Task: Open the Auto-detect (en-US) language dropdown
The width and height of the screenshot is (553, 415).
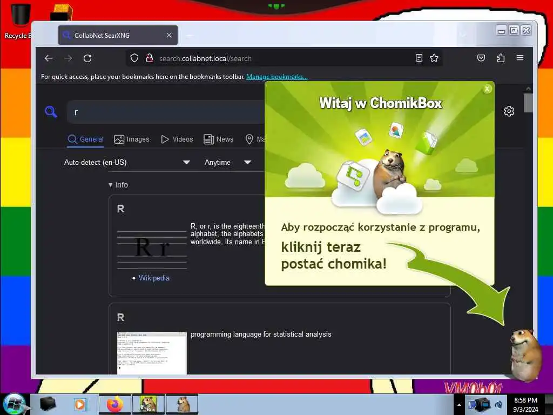Action: point(127,162)
